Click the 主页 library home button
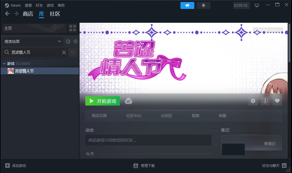 point(35,28)
